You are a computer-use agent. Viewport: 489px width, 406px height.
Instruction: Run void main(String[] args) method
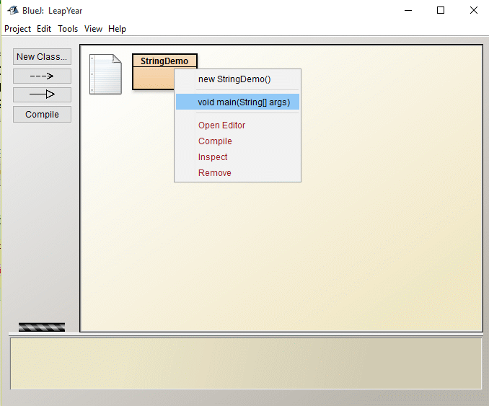[x=244, y=102]
